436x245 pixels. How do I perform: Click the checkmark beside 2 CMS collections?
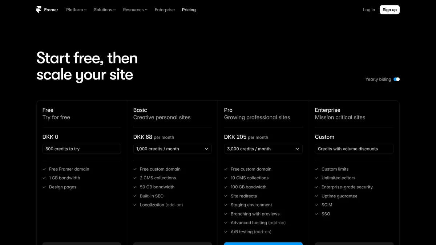click(x=135, y=178)
